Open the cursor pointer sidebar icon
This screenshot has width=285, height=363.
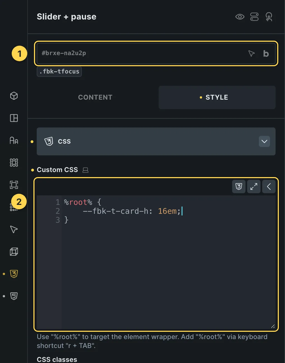pyautogui.click(x=14, y=229)
